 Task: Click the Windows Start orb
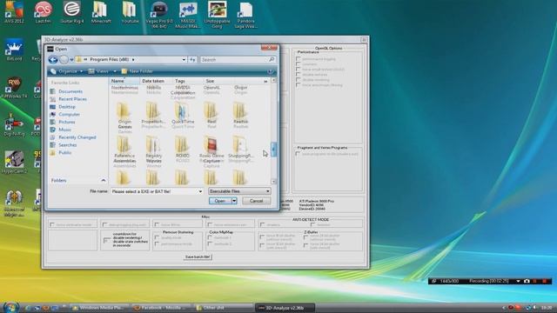tap(11, 307)
